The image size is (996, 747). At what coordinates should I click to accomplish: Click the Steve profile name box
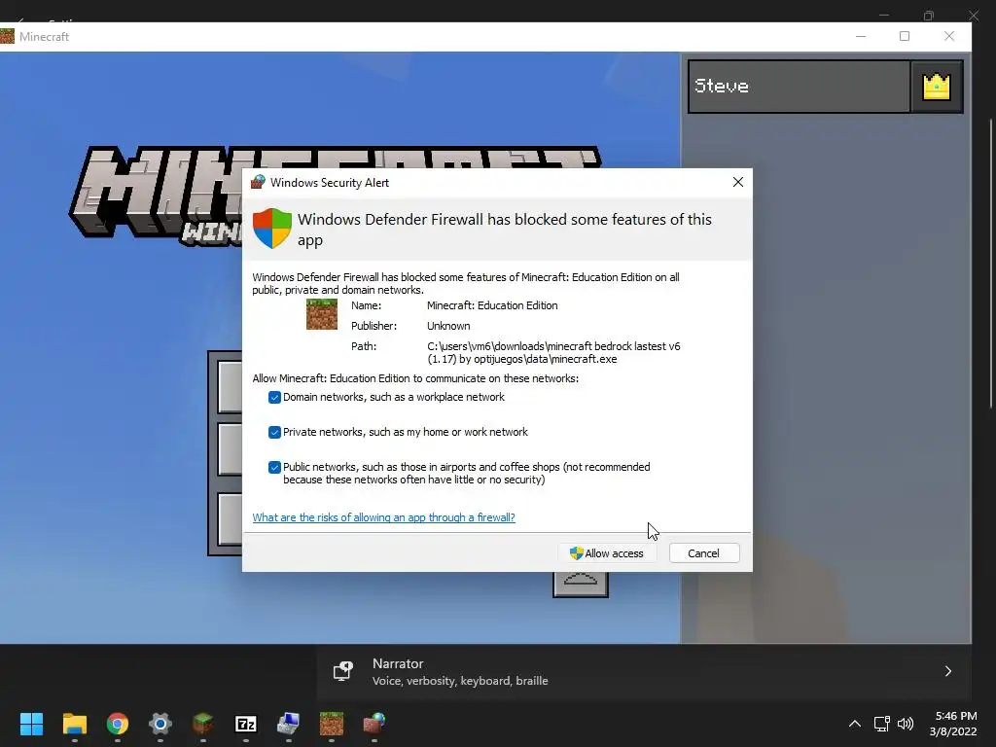click(x=800, y=87)
